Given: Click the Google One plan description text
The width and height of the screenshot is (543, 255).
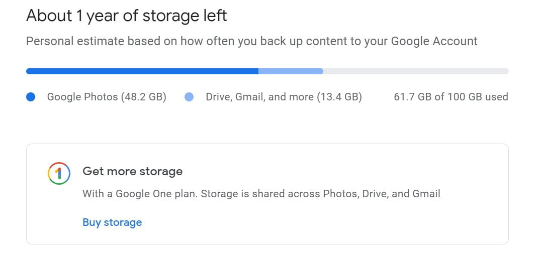Looking at the screenshot, I should coord(261,194).
